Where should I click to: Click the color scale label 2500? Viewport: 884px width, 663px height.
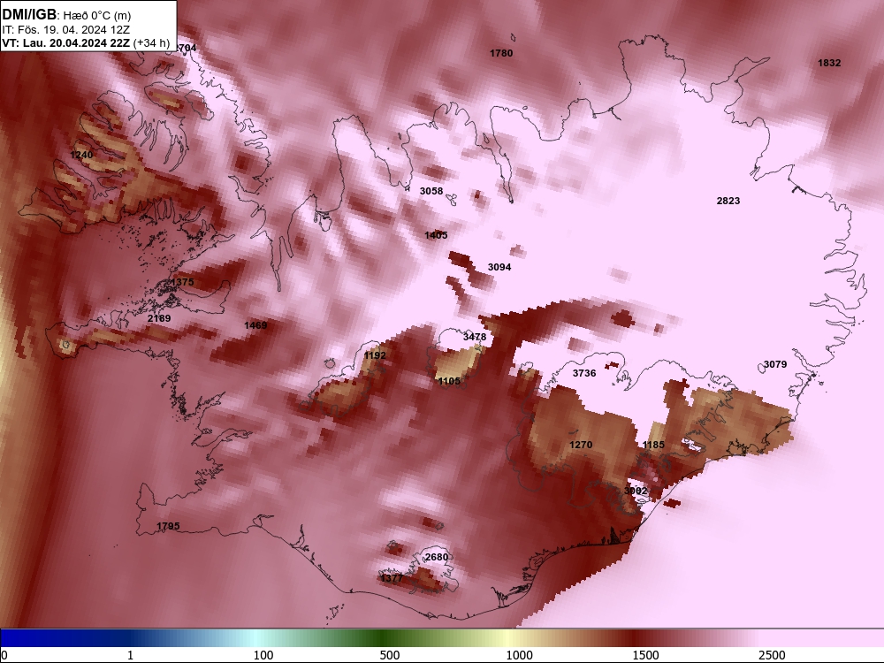772,655
